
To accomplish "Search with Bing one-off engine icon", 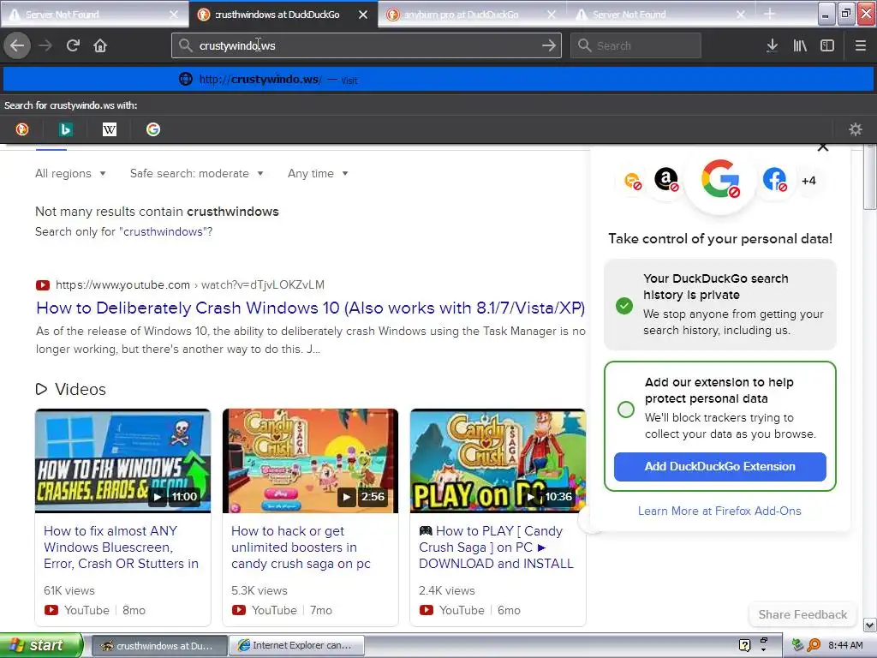I will 65,130.
